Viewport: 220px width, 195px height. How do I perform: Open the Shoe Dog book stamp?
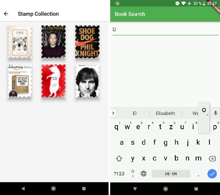87,41
